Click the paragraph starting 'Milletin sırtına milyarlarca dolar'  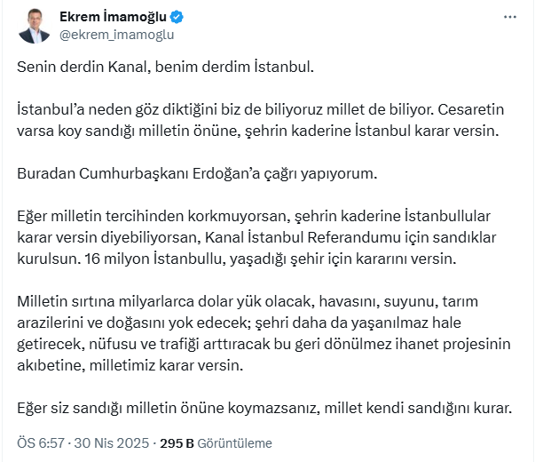tap(264, 333)
